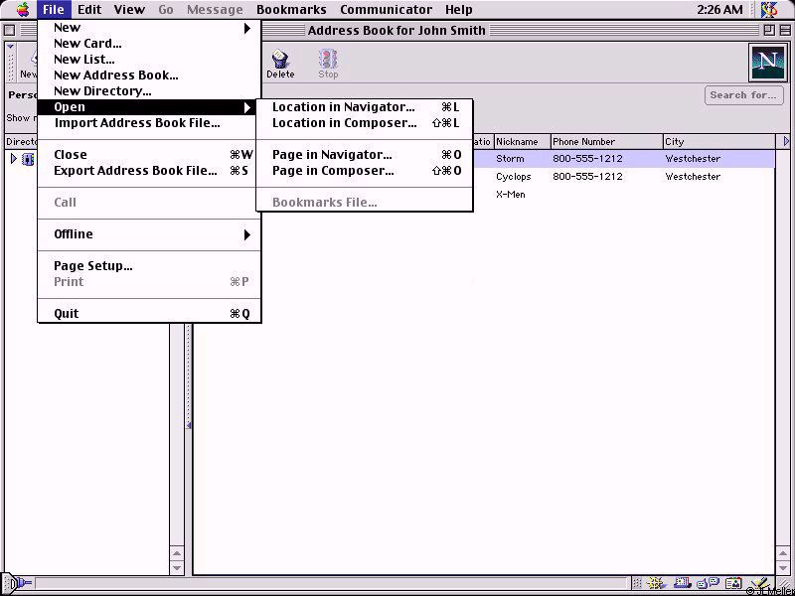Open the Apple menu

[22, 9]
